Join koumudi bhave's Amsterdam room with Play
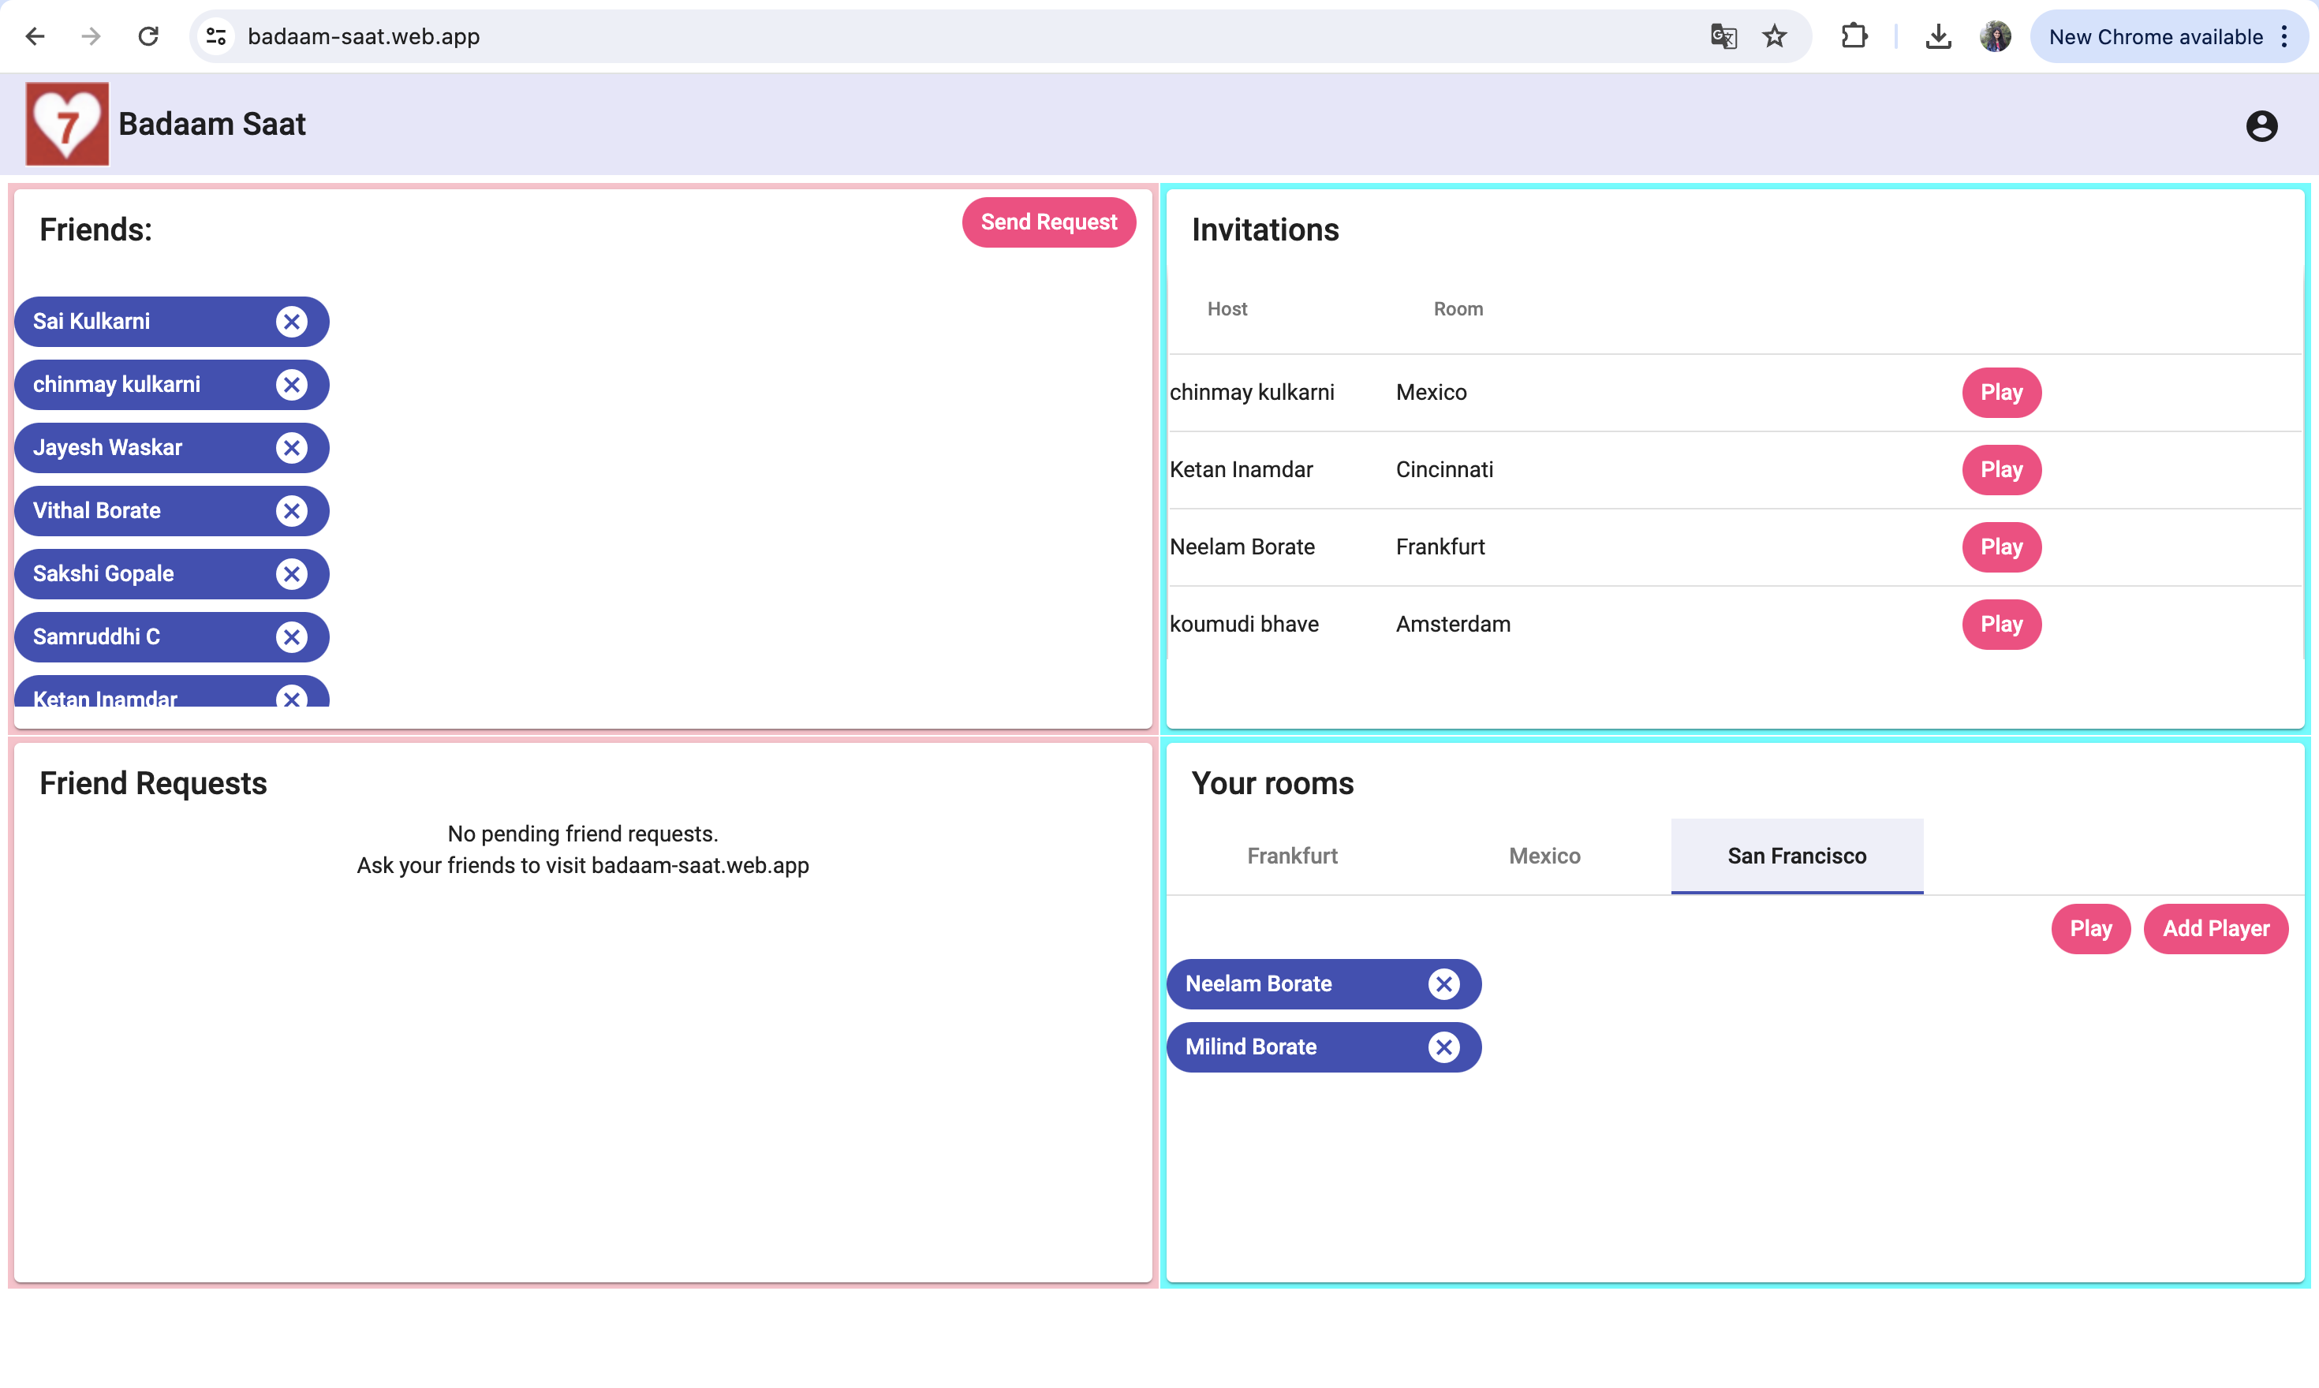 [2001, 625]
